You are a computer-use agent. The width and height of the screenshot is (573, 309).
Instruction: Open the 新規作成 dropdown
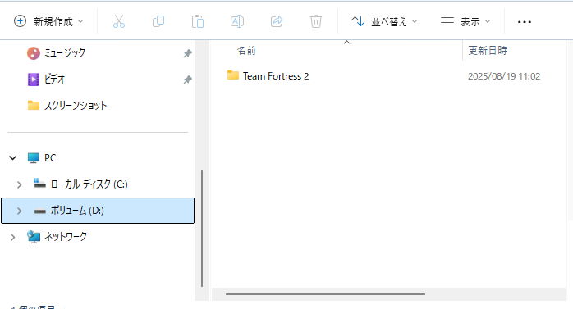48,21
